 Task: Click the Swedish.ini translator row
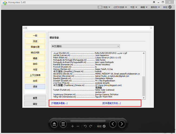84,81
